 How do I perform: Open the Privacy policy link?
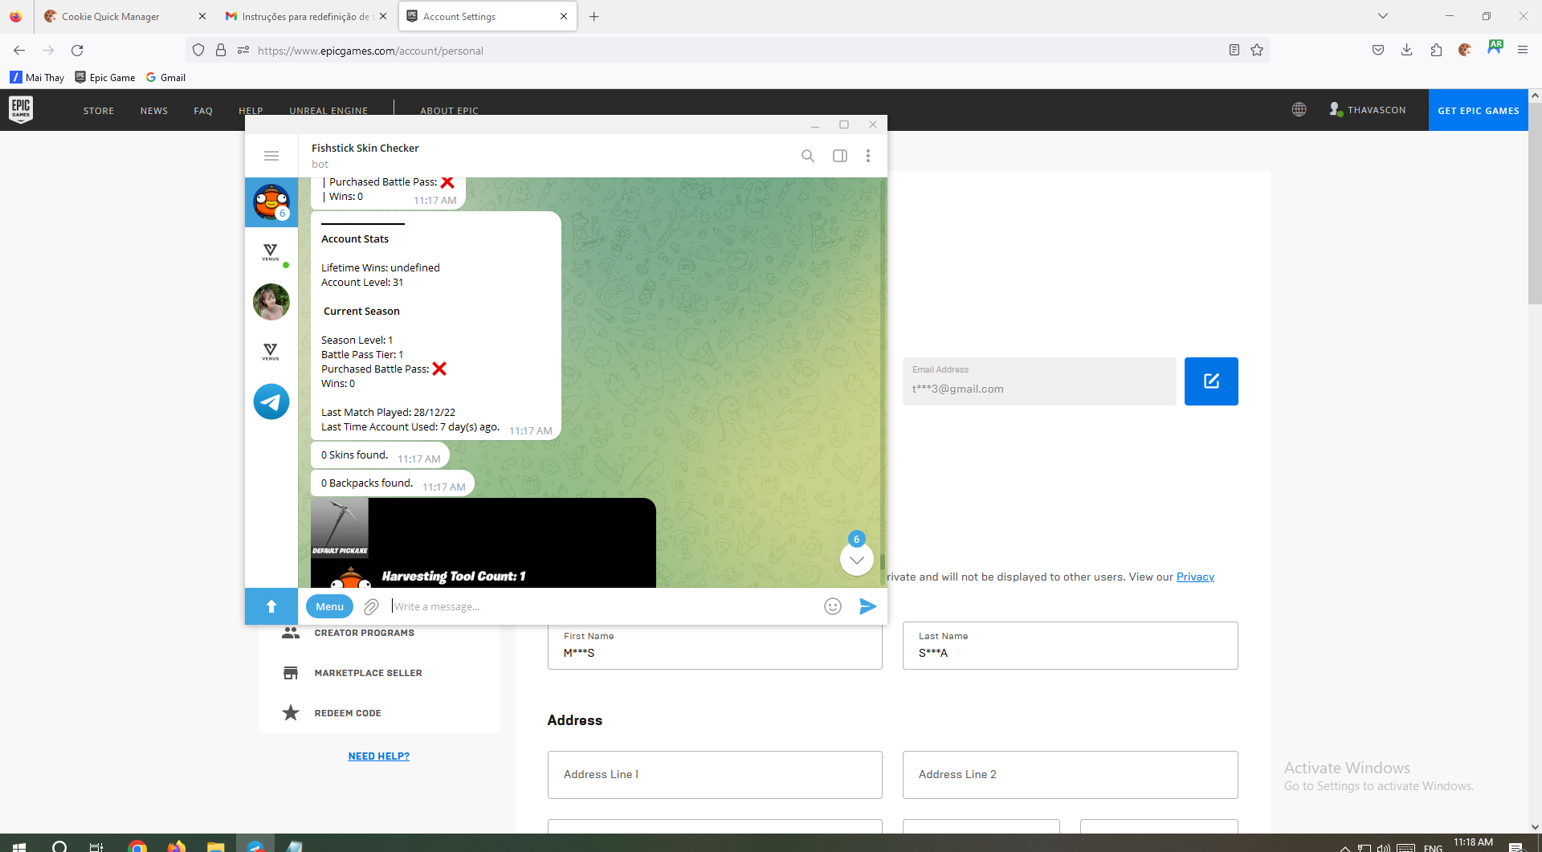click(x=1195, y=577)
